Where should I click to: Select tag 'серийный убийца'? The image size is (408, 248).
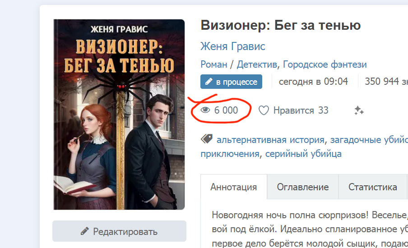click(303, 154)
